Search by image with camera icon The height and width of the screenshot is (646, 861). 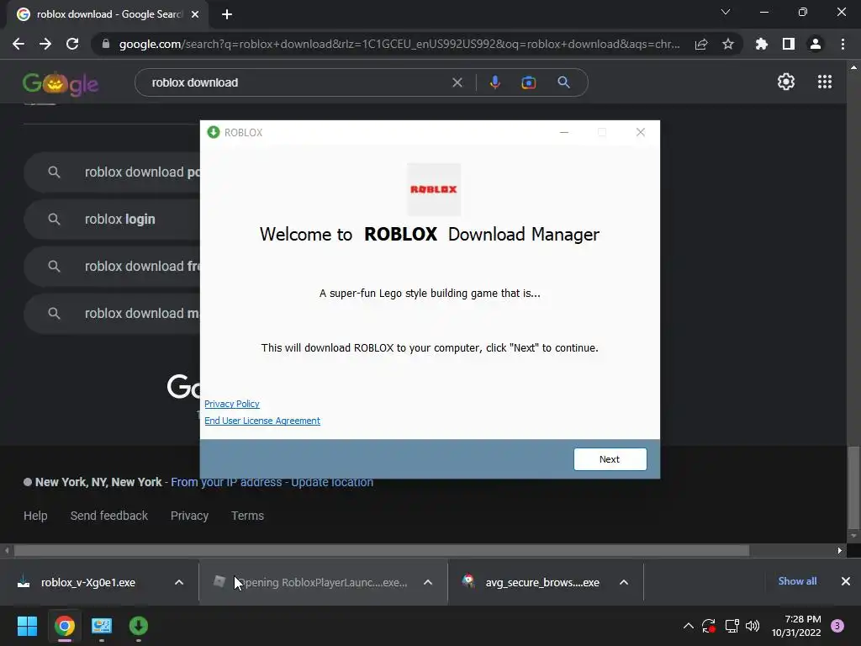coord(528,82)
